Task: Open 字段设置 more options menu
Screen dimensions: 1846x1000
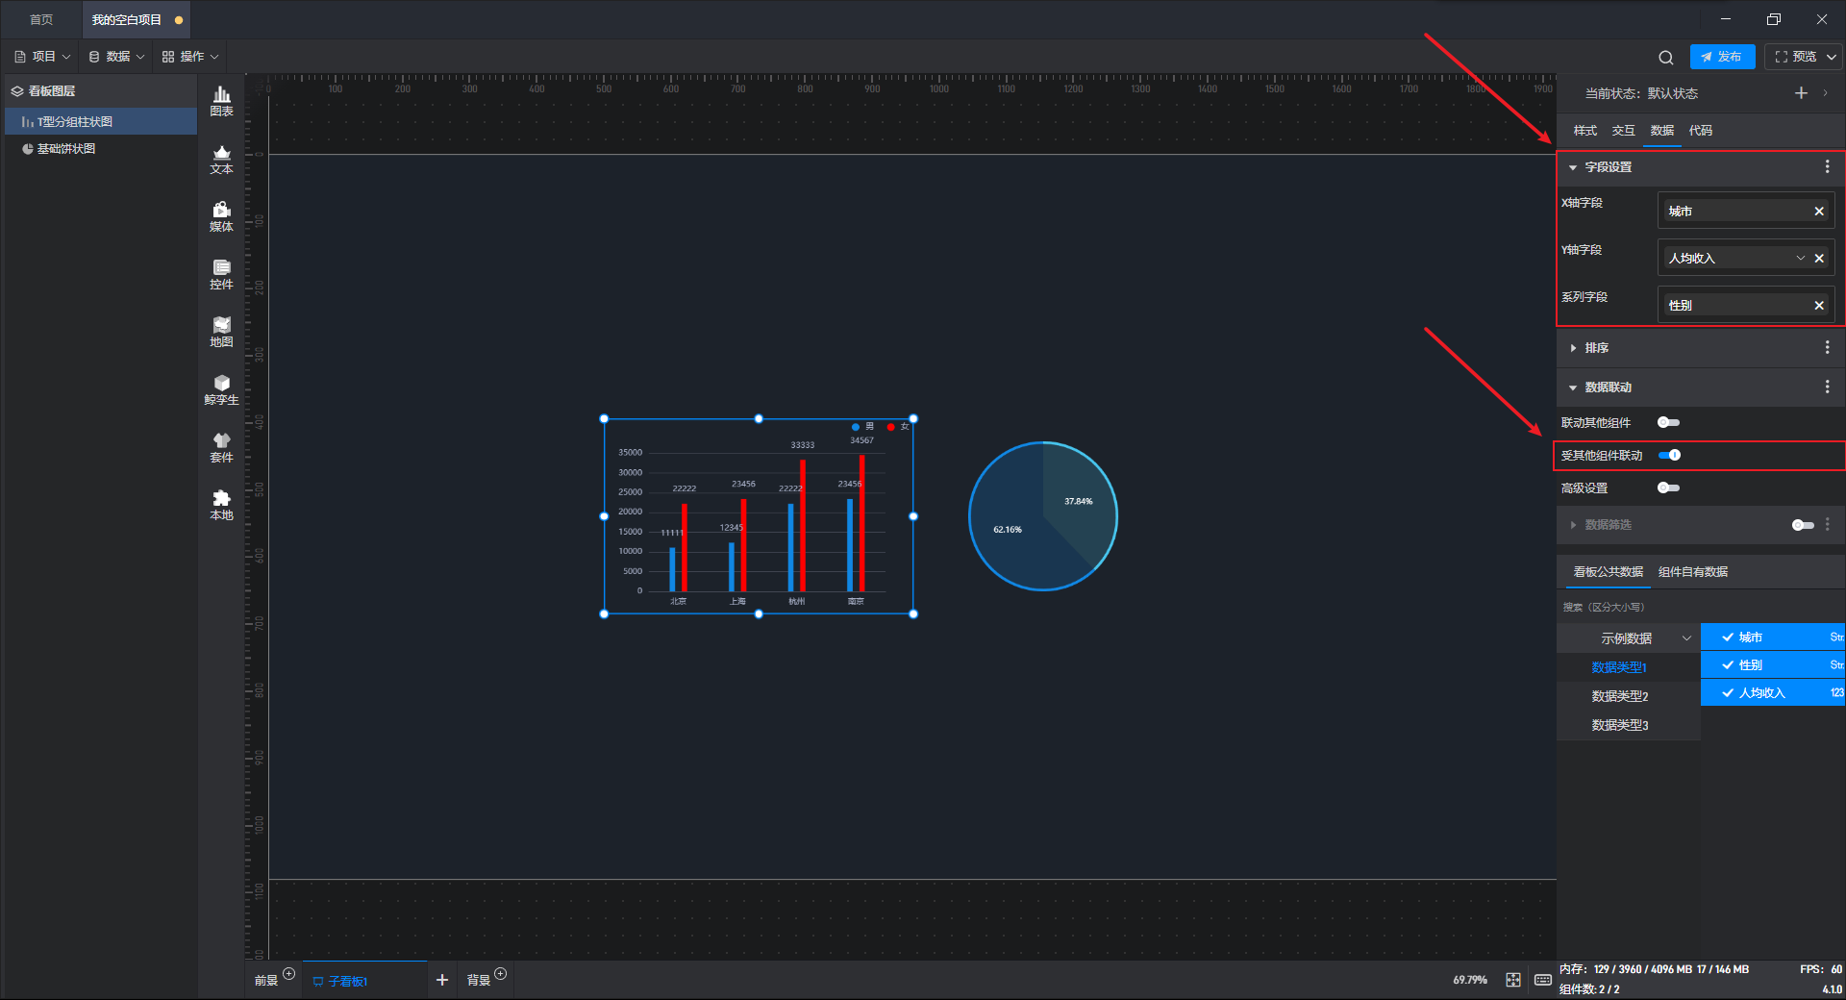Action: (x=1828, y=167)
